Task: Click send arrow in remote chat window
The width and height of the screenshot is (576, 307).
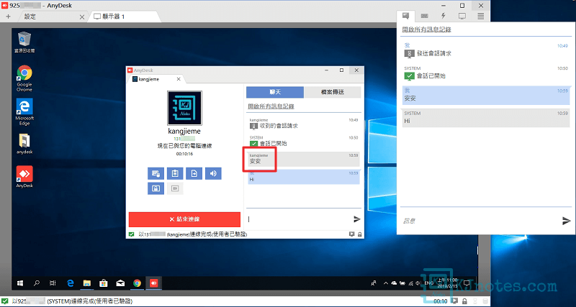Action: pyautogui.click(x=356, y=219)
